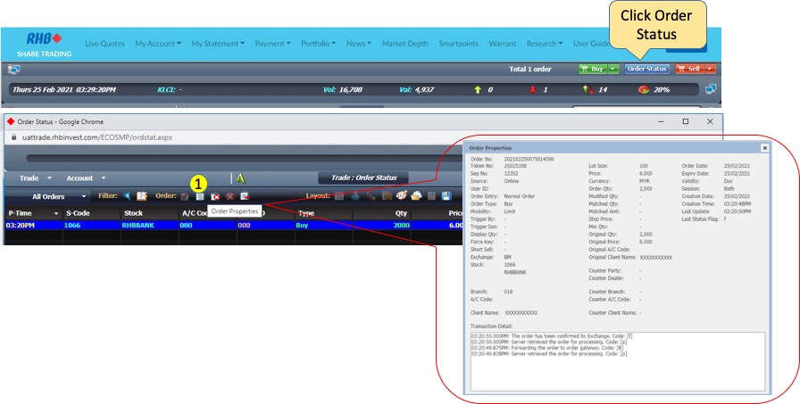Open Market Depth page
Viewport: 800px width, 404px height.
tap(405, 44)
